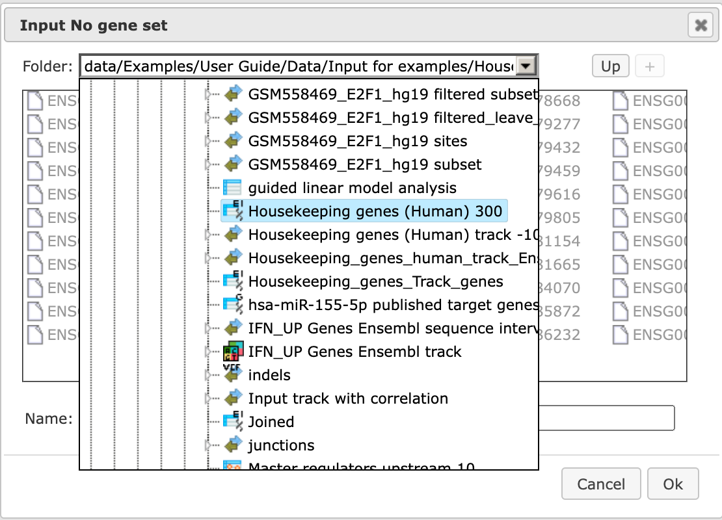The image size is (722, 520).
Task: Expand the GSM558469_E2F1_hg19 subset node
Action: [x=207, y=164]
